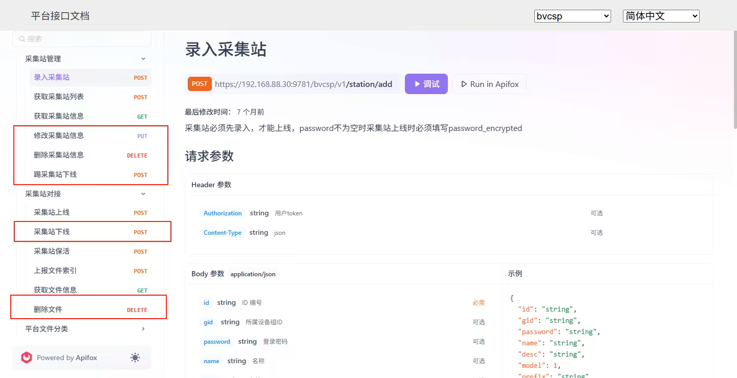Click the orange POST method badge
The height and width of the screenshot is (378, 737).
point(200,84)
